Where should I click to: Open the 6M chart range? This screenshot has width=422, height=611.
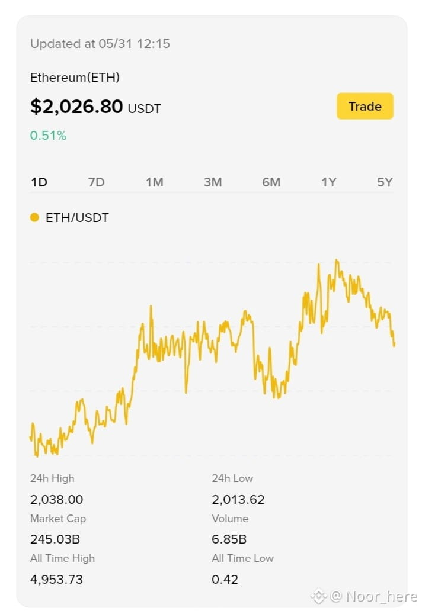click(x=271, y=182)
